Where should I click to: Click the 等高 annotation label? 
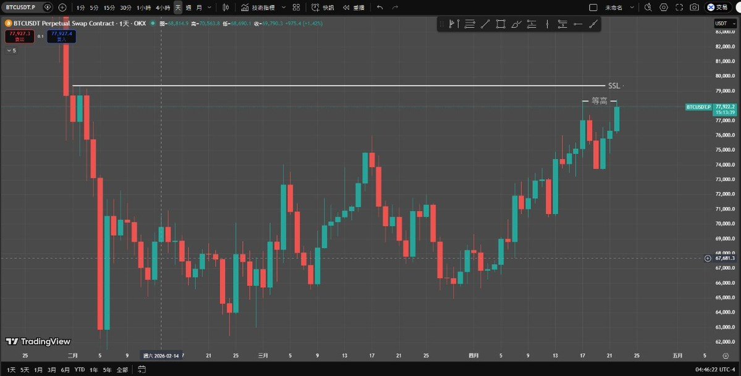pyautogui.click(x=599, y=101)
